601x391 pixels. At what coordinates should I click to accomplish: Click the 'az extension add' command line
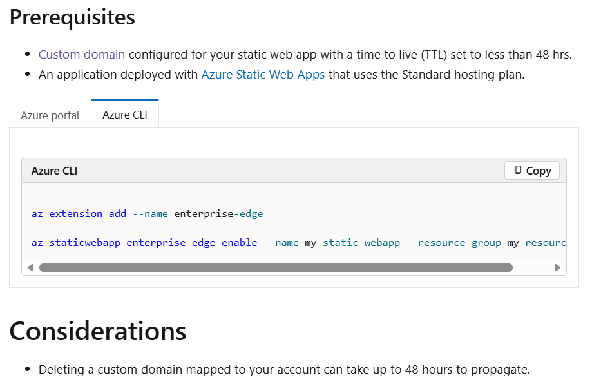coord(147,213)
